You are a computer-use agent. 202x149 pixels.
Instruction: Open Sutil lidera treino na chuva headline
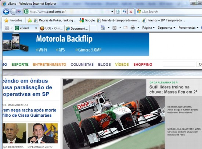pos(173,90)
